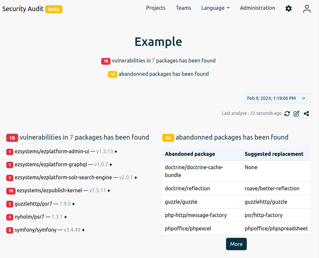319x258 pixels.
Task: Open the Teams menu item
Action: (x=183, y=8)
